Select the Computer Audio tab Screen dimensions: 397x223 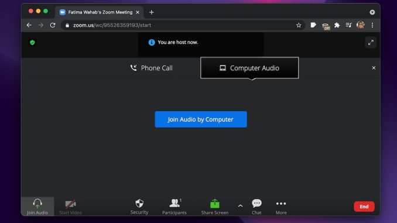[249, 68]
